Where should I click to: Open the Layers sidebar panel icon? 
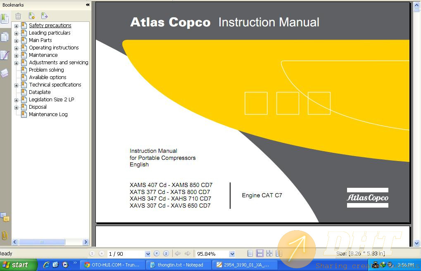(5, 73)
